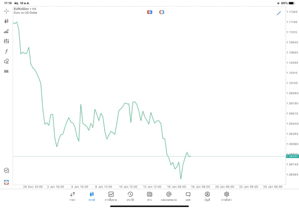
Task: Go to the ข่าว news tab
Action: 149,196
